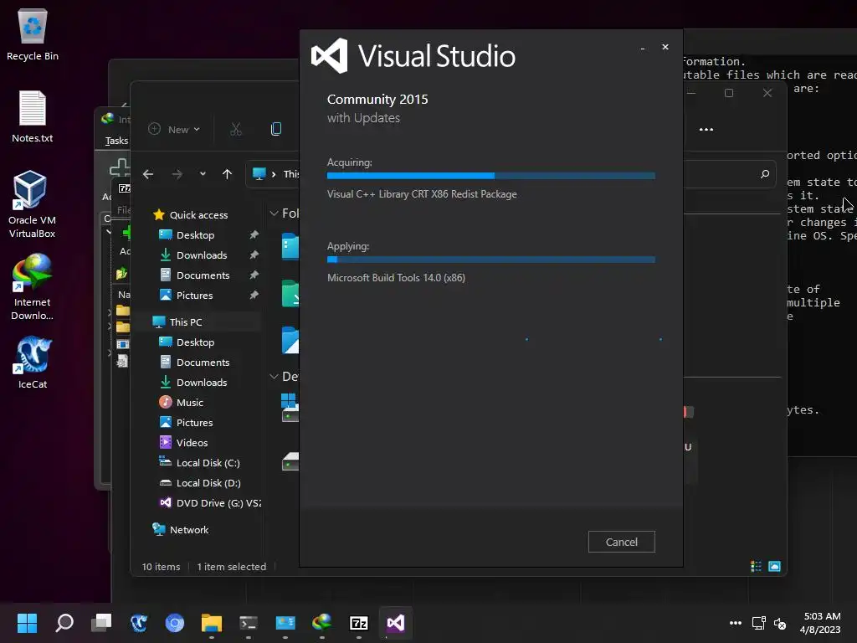Collapse the Devices and drives group chevron
The image size is (857, 643).
pyautogui.click(x=275, y=376)
